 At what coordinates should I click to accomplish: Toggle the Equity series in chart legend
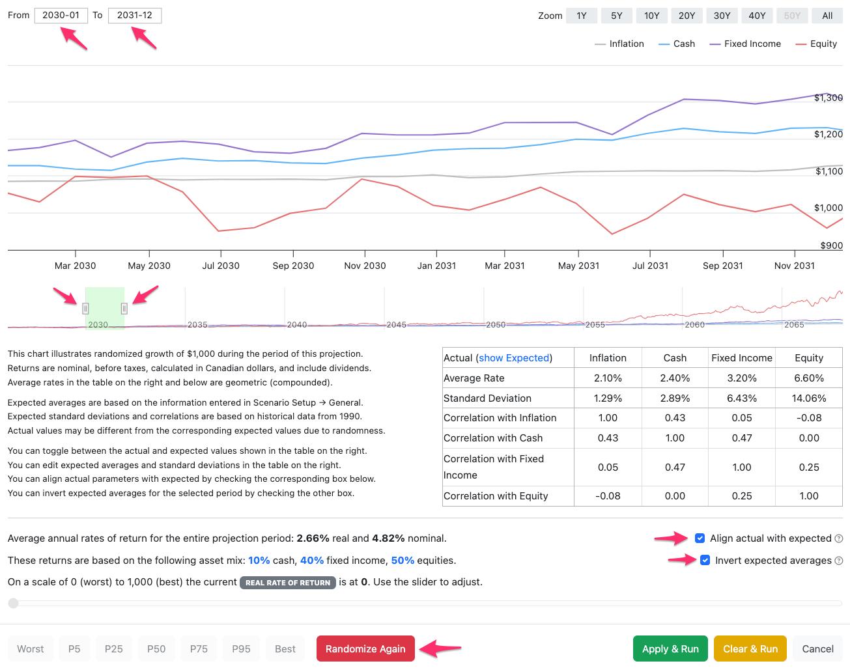(x=816, y=44)
